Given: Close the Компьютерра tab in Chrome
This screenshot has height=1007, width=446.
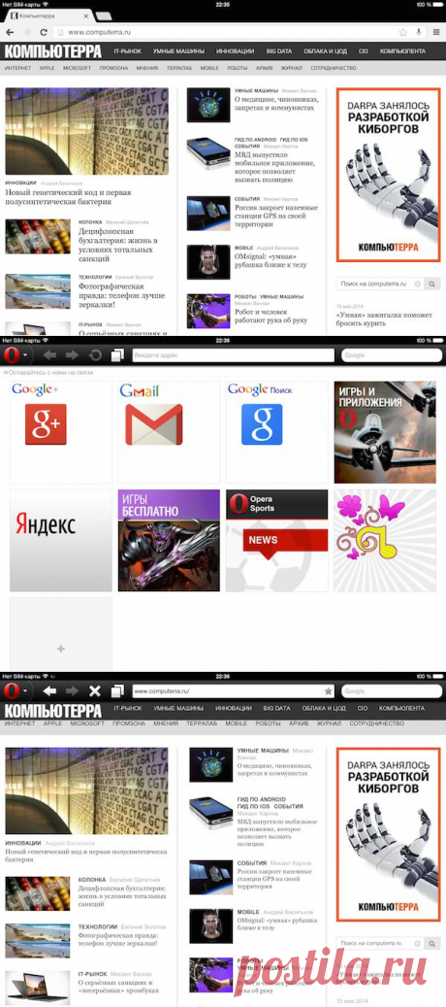Looking at the screenshot, I should [x=86, y=15].
